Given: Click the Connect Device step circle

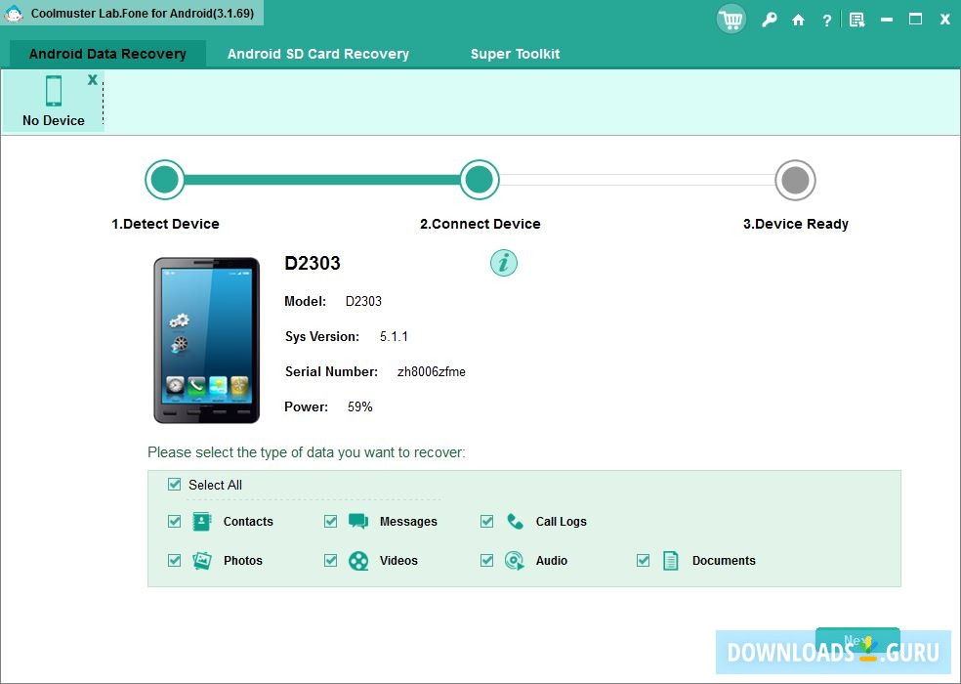Looking at the screenshot, I should 480,180.
